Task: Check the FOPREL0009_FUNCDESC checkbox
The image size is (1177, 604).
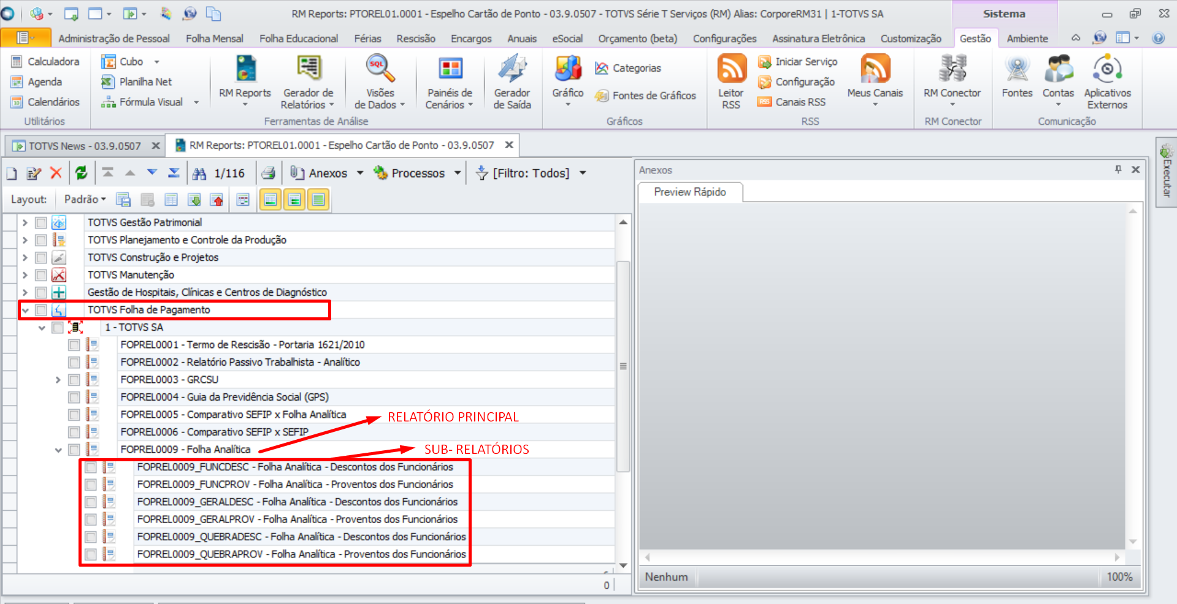Action: [91, 467]
